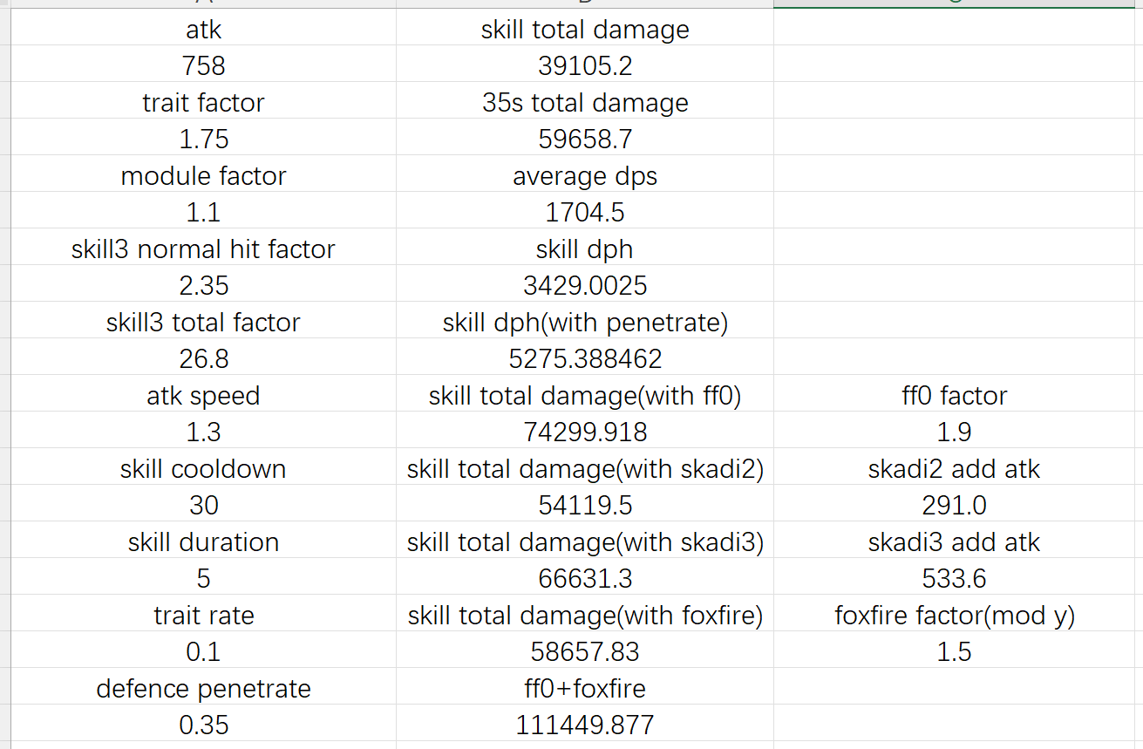This screenshot has height=749, width=1143.
Task: Select the "foxfire factor(mod y)" label cell
Action: (x=954, y=616)
